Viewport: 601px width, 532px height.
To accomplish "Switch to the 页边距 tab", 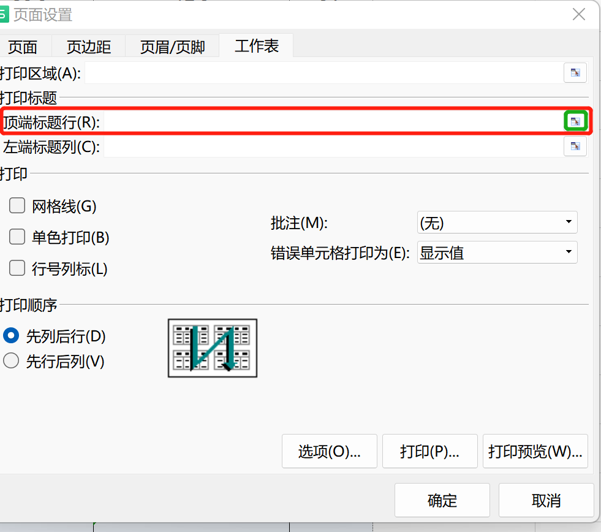I will [x=89, y=47].
